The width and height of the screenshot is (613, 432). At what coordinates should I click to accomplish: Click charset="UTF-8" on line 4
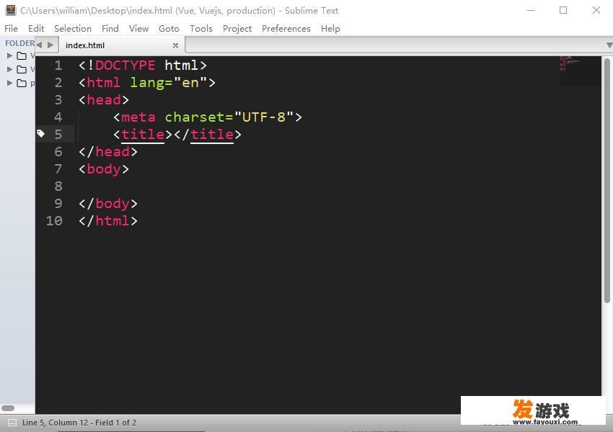coord(229,117)
